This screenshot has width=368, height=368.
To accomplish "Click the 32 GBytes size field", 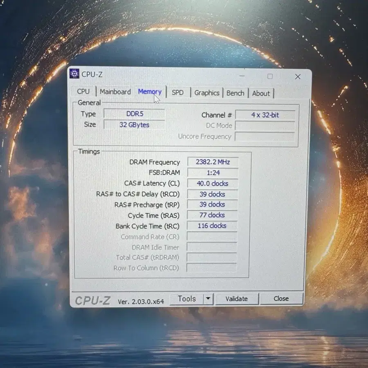I will click(x=134, y=125).
